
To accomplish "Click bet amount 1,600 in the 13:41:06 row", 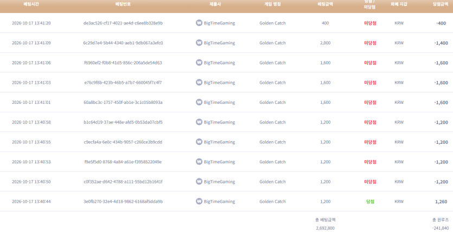I will click(325, 63).
